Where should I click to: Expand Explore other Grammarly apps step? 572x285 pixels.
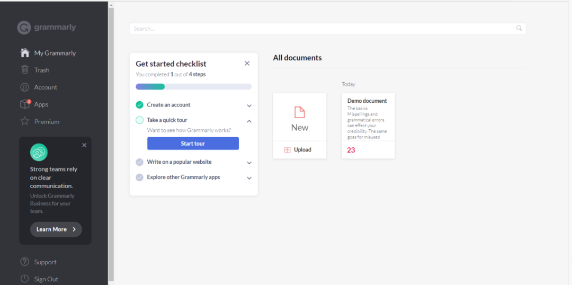[249, 178]
